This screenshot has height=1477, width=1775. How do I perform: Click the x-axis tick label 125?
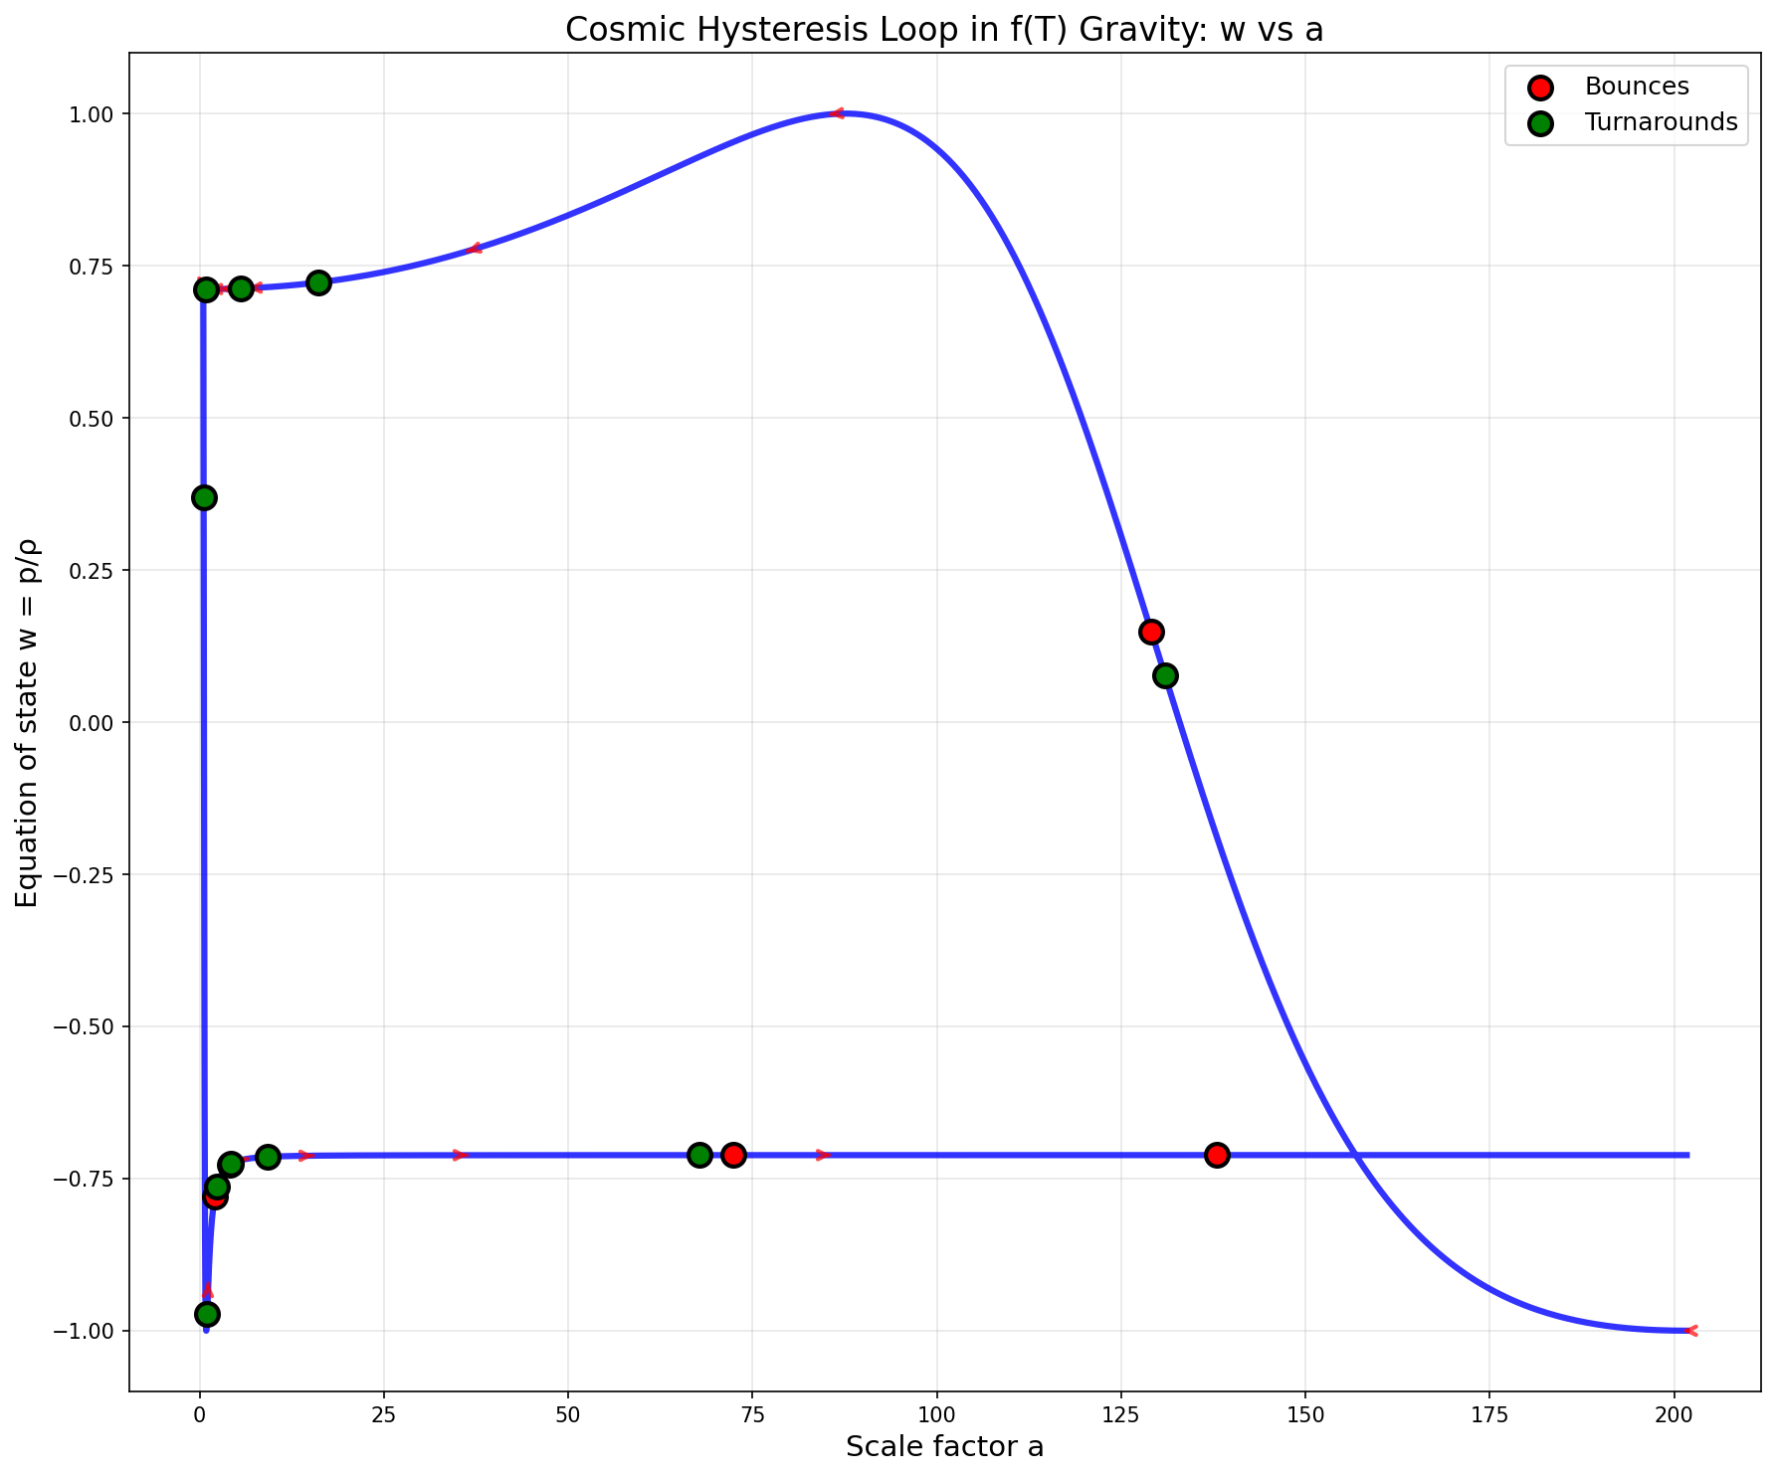pyautogui.click(x=1120, y=1413)
